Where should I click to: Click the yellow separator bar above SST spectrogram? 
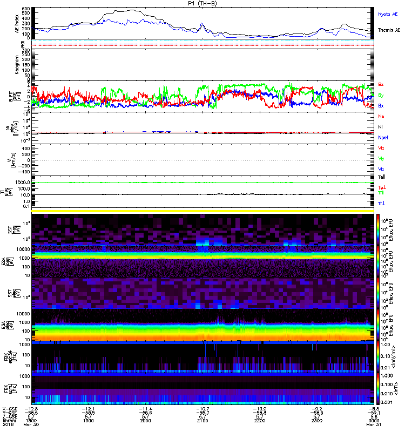pos(202,211)
